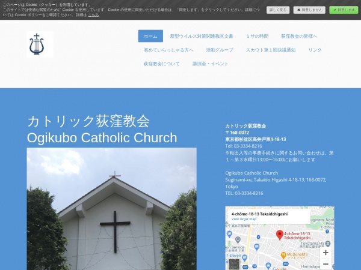Click the カトリック荻窪教会 page heading
The height and width of the screenshot is (270, 361).
pyautogui.click(x=88, y=121)
